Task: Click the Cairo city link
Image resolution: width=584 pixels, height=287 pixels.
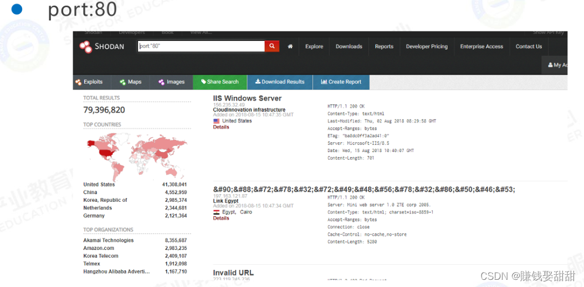Action: tap(246, 212)
